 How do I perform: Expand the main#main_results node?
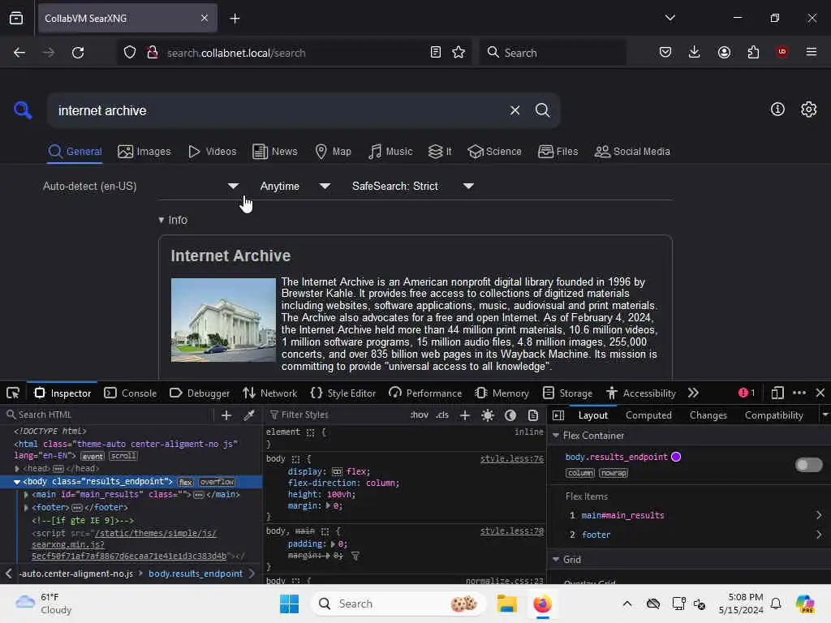click(x=26, y=495)
